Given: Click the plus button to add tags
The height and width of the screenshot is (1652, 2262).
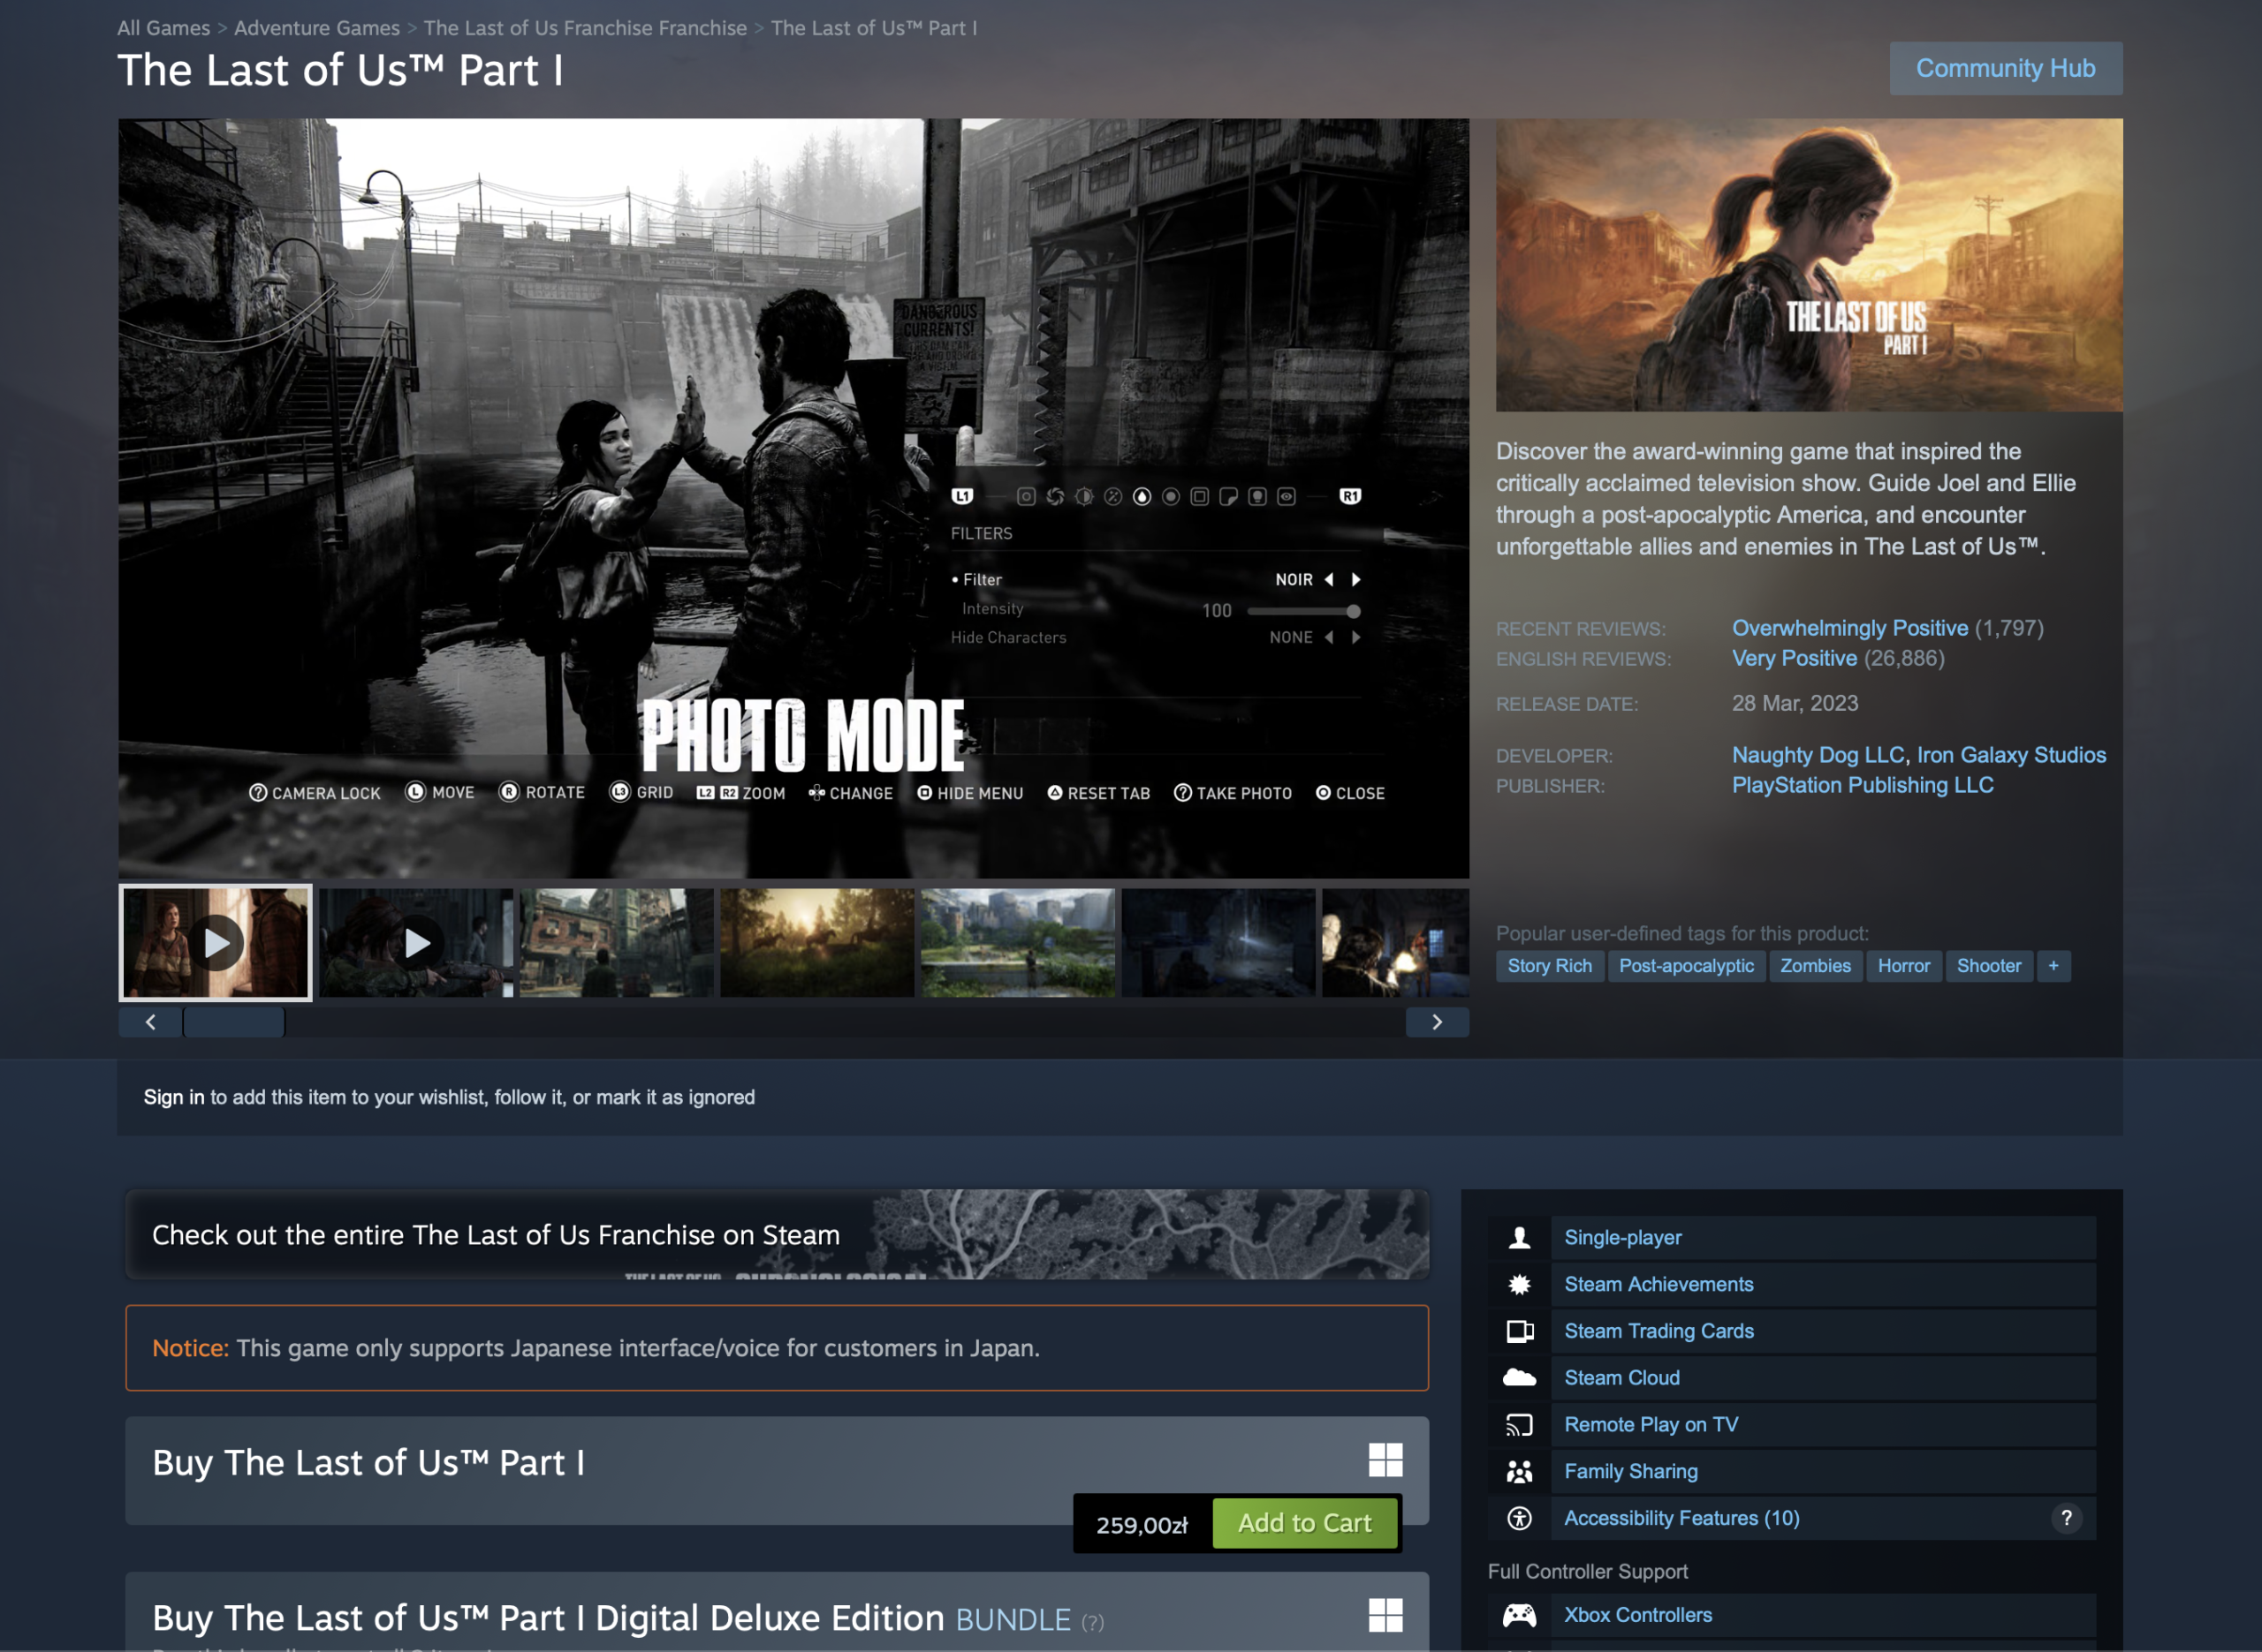Looking at the screenshot, I should pos(2053,966).
